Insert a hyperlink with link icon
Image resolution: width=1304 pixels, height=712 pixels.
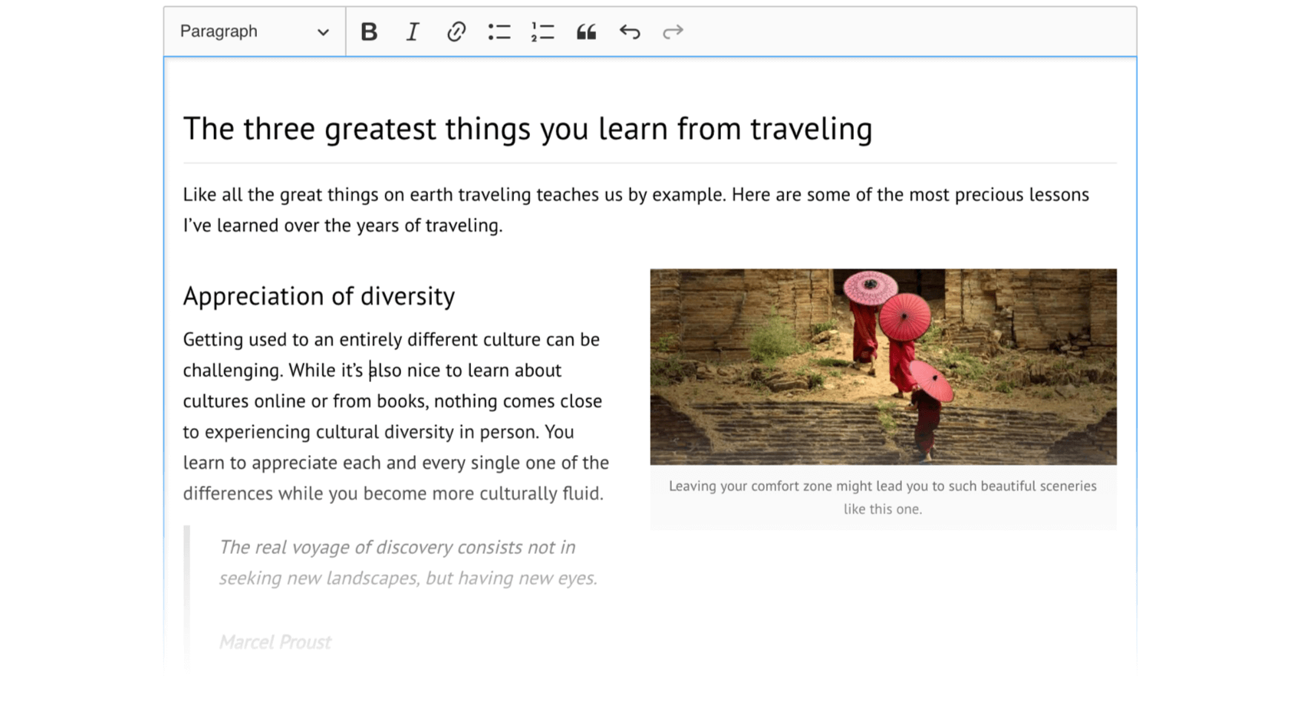[456, 31]
